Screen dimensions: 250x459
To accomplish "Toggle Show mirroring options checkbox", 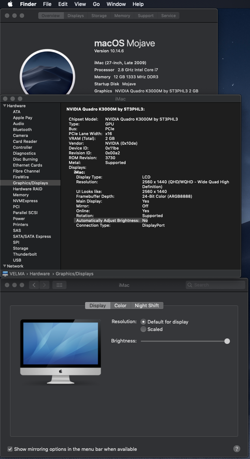I will 10,449.
